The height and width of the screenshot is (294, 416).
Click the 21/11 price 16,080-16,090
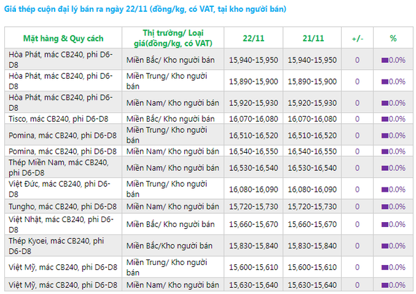(312, 190)
